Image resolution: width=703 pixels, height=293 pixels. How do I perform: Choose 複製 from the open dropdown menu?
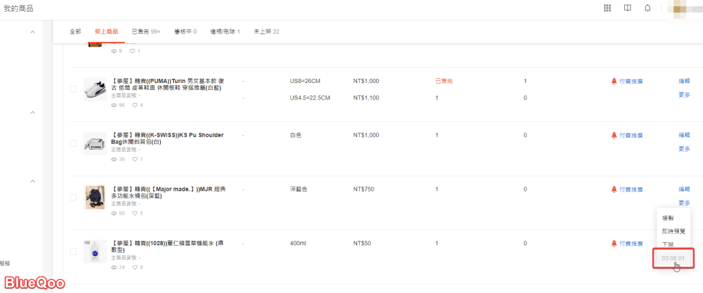click(667, 218)
